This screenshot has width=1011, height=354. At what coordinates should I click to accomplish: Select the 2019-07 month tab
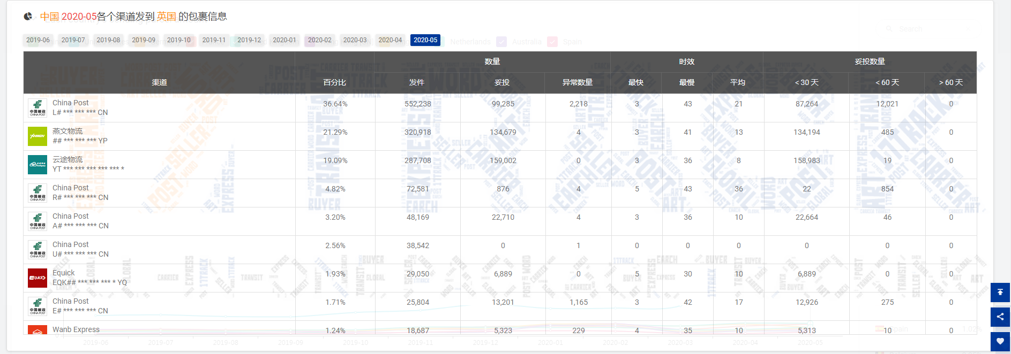click(73, 40)
